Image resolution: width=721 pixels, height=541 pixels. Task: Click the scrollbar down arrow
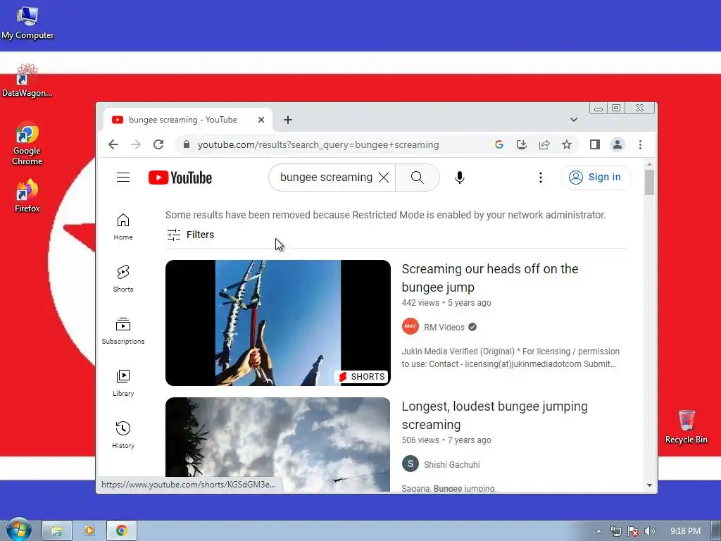[x=649, y=485]
